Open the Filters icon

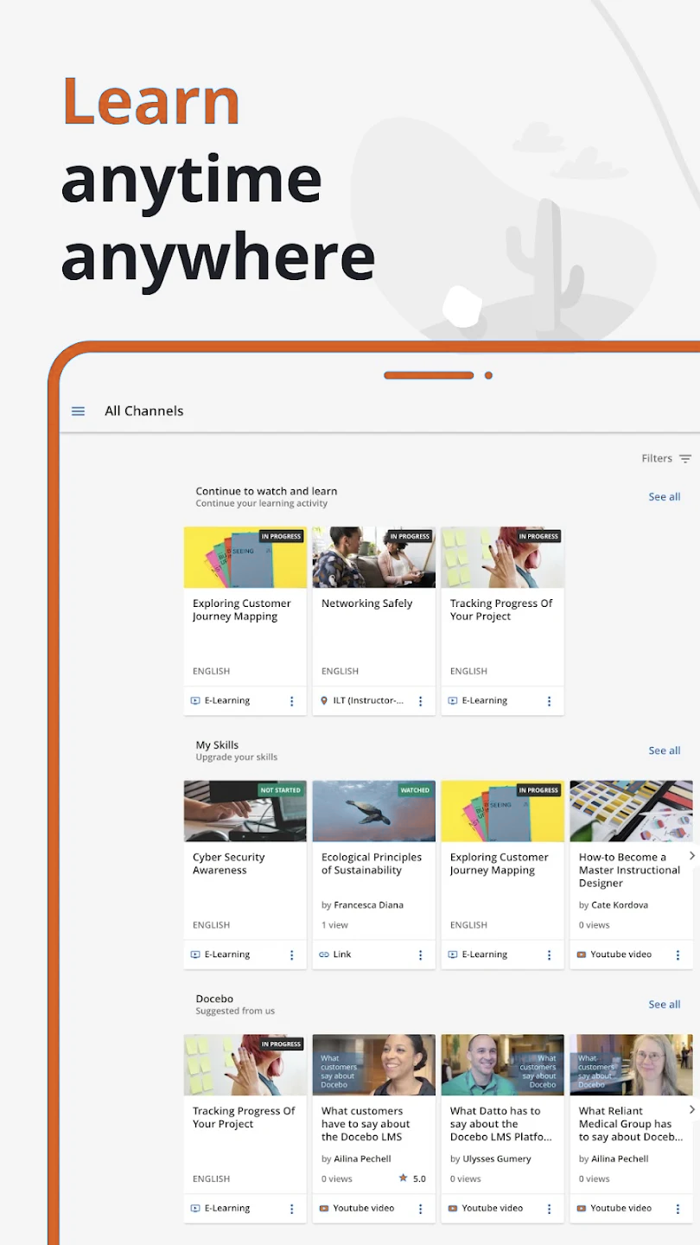pos(685,459)
